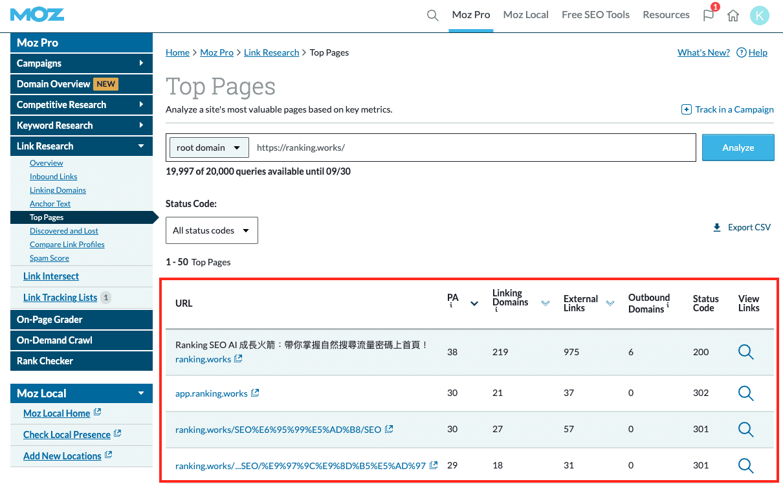Open the Anchor Text sidebar link
Screen dimensions: 783x484
tap(50, 204)
